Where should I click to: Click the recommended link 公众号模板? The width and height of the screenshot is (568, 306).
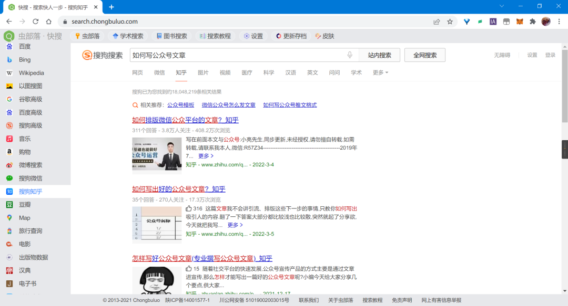click(181, 105)
